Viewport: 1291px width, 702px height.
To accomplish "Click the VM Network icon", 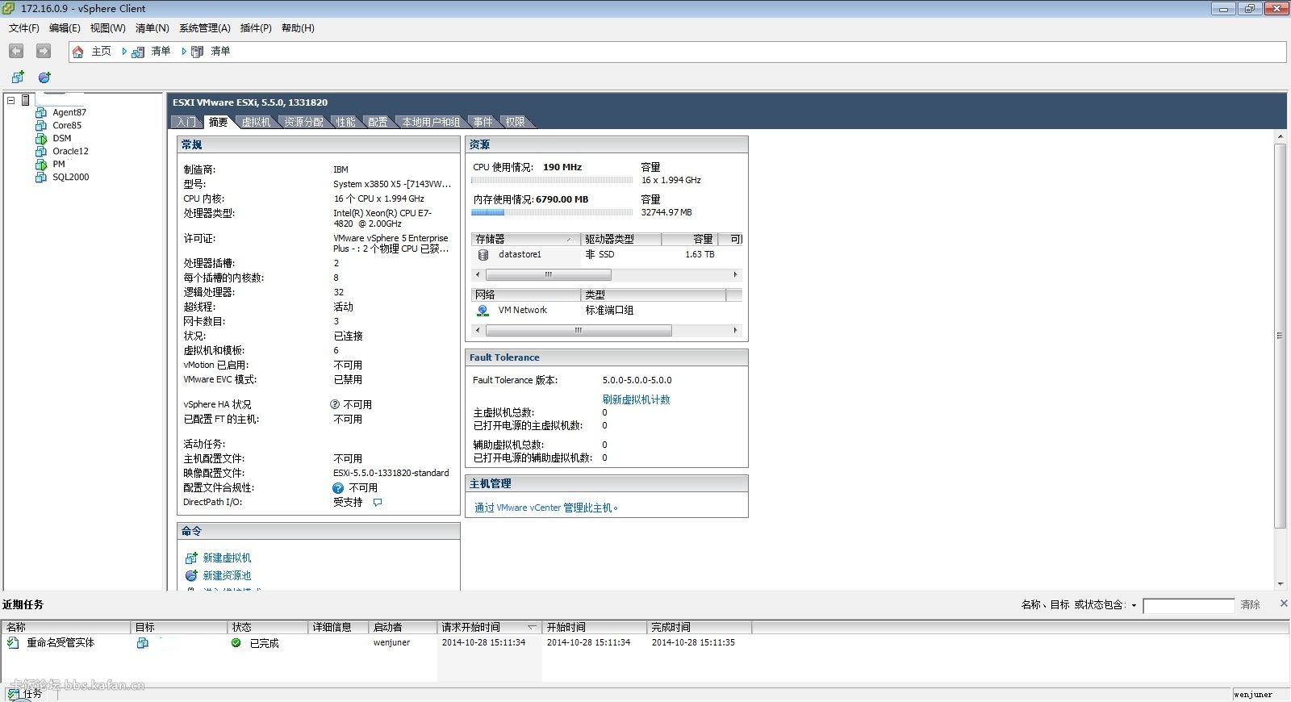I will [x=483, y=310].
